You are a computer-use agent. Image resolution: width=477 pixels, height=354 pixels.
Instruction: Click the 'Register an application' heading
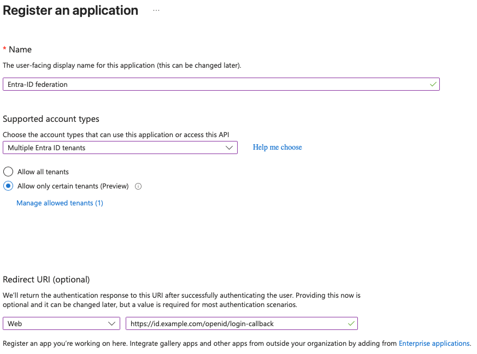coord(70,10)
